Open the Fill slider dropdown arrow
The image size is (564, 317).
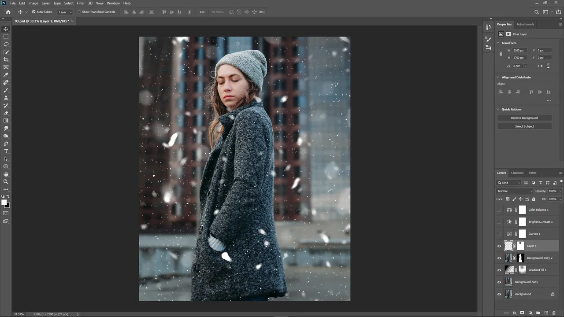click(x=560, y=199)
